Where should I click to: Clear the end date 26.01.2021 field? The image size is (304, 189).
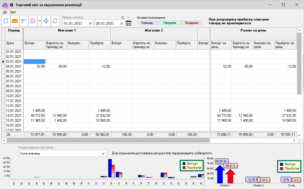click(x=122, y=23)
